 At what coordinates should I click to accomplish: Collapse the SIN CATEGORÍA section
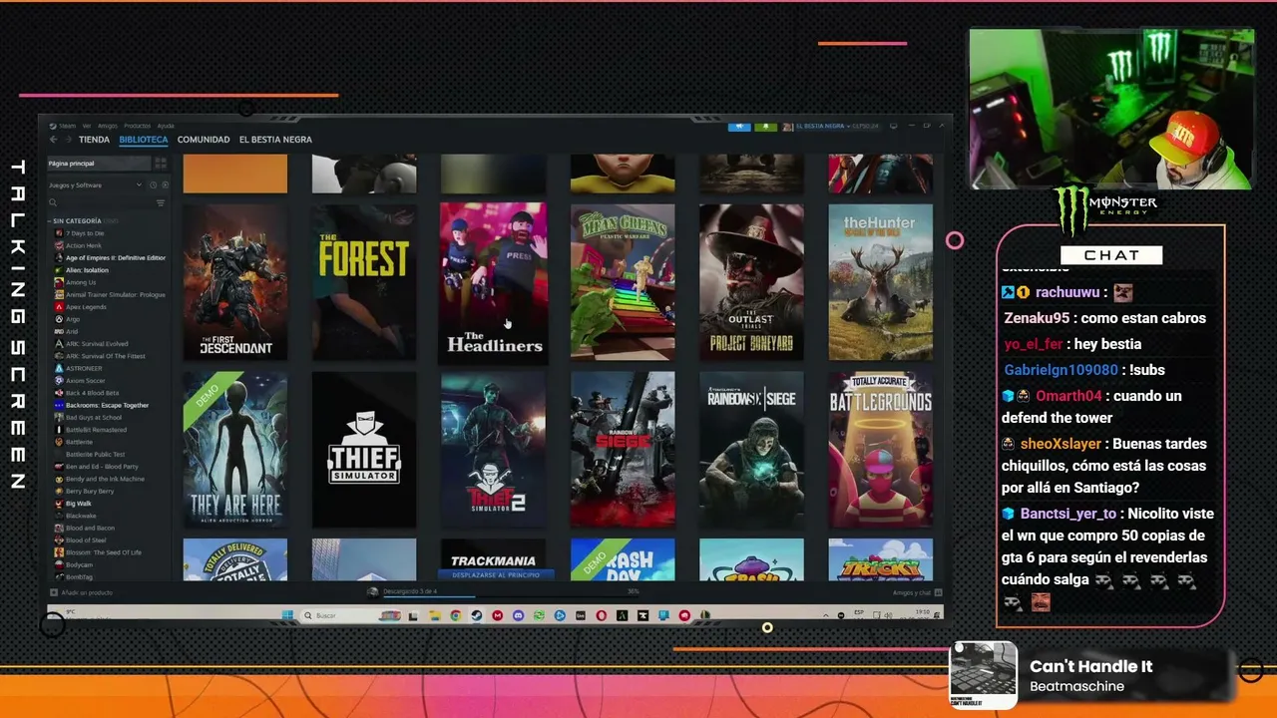50,220
